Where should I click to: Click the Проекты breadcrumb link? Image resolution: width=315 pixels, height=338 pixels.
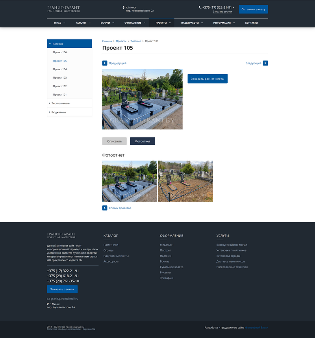click(121, 41)
